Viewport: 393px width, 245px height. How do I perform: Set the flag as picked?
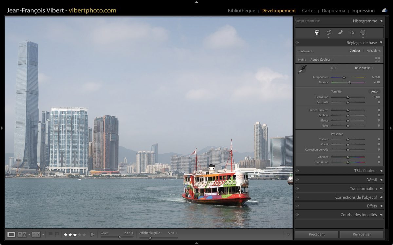(50, 234)
